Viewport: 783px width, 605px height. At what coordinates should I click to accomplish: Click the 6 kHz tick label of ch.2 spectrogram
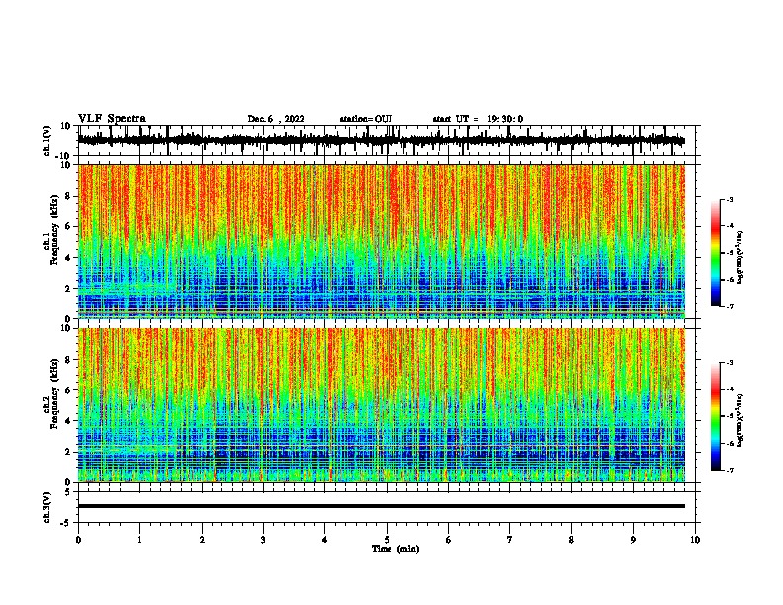pyautogui.click(x=68, y=390)
